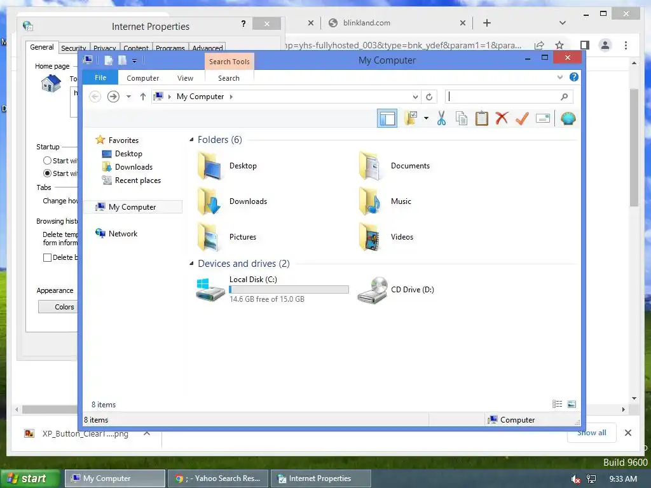Click the Chrome side panel icon
The image size is (651, 488).
585,45
